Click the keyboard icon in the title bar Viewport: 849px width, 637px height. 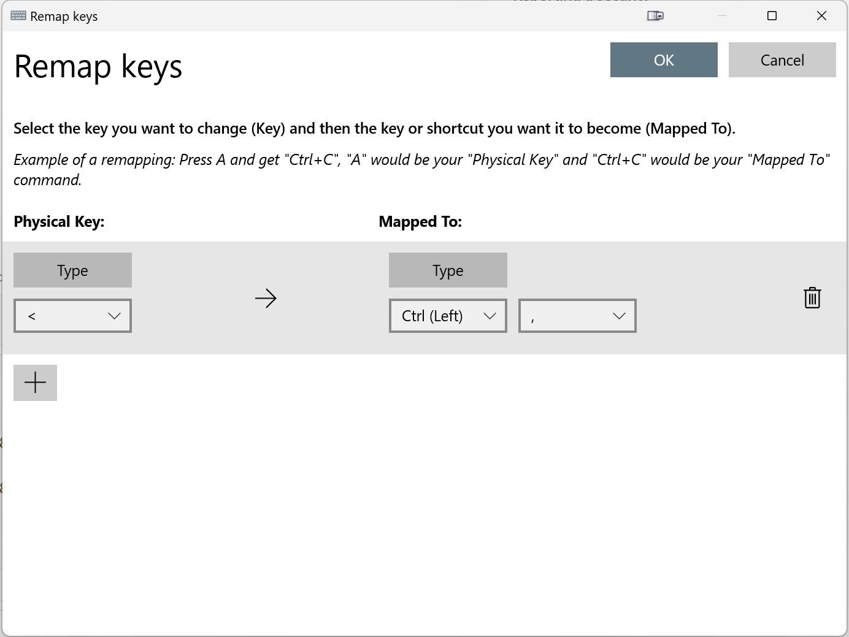point(18,15)
